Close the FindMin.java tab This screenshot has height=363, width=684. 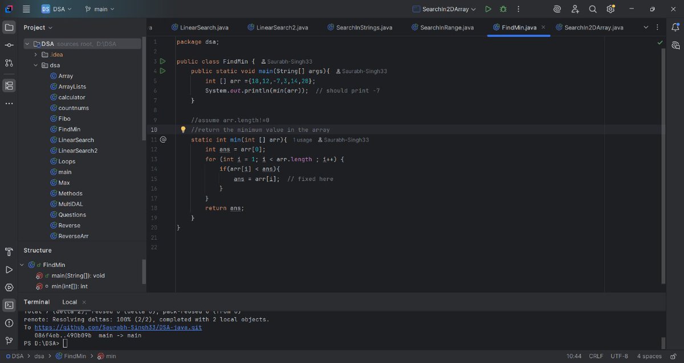click(x=543, y=27)
